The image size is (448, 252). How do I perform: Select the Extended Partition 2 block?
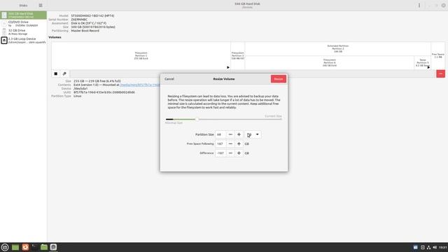tap(337, 48)
